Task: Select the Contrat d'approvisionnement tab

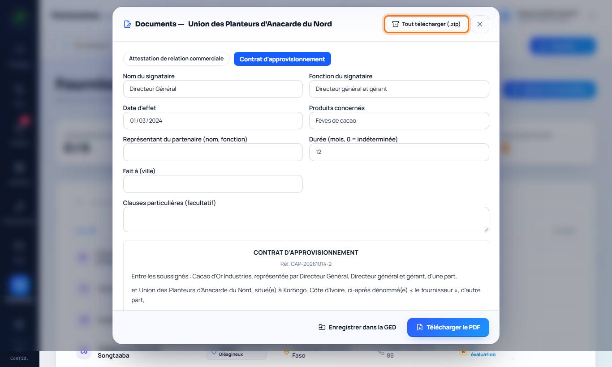Action: 282,59
